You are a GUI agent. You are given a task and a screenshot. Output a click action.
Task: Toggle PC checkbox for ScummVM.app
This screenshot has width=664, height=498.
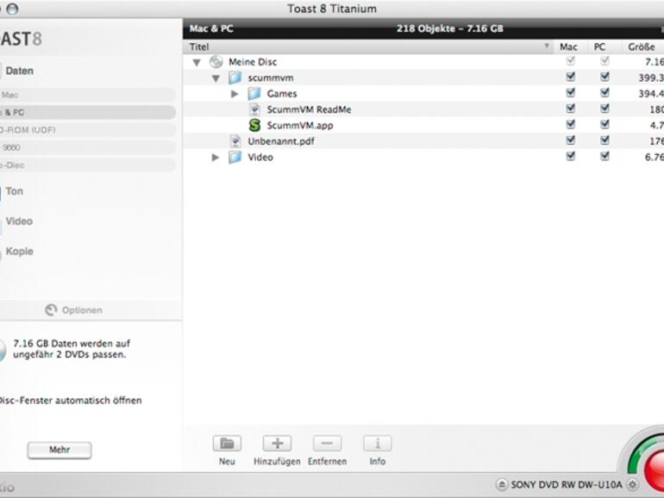click(604, 124)
